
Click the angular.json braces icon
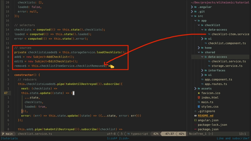pos(195,120)
